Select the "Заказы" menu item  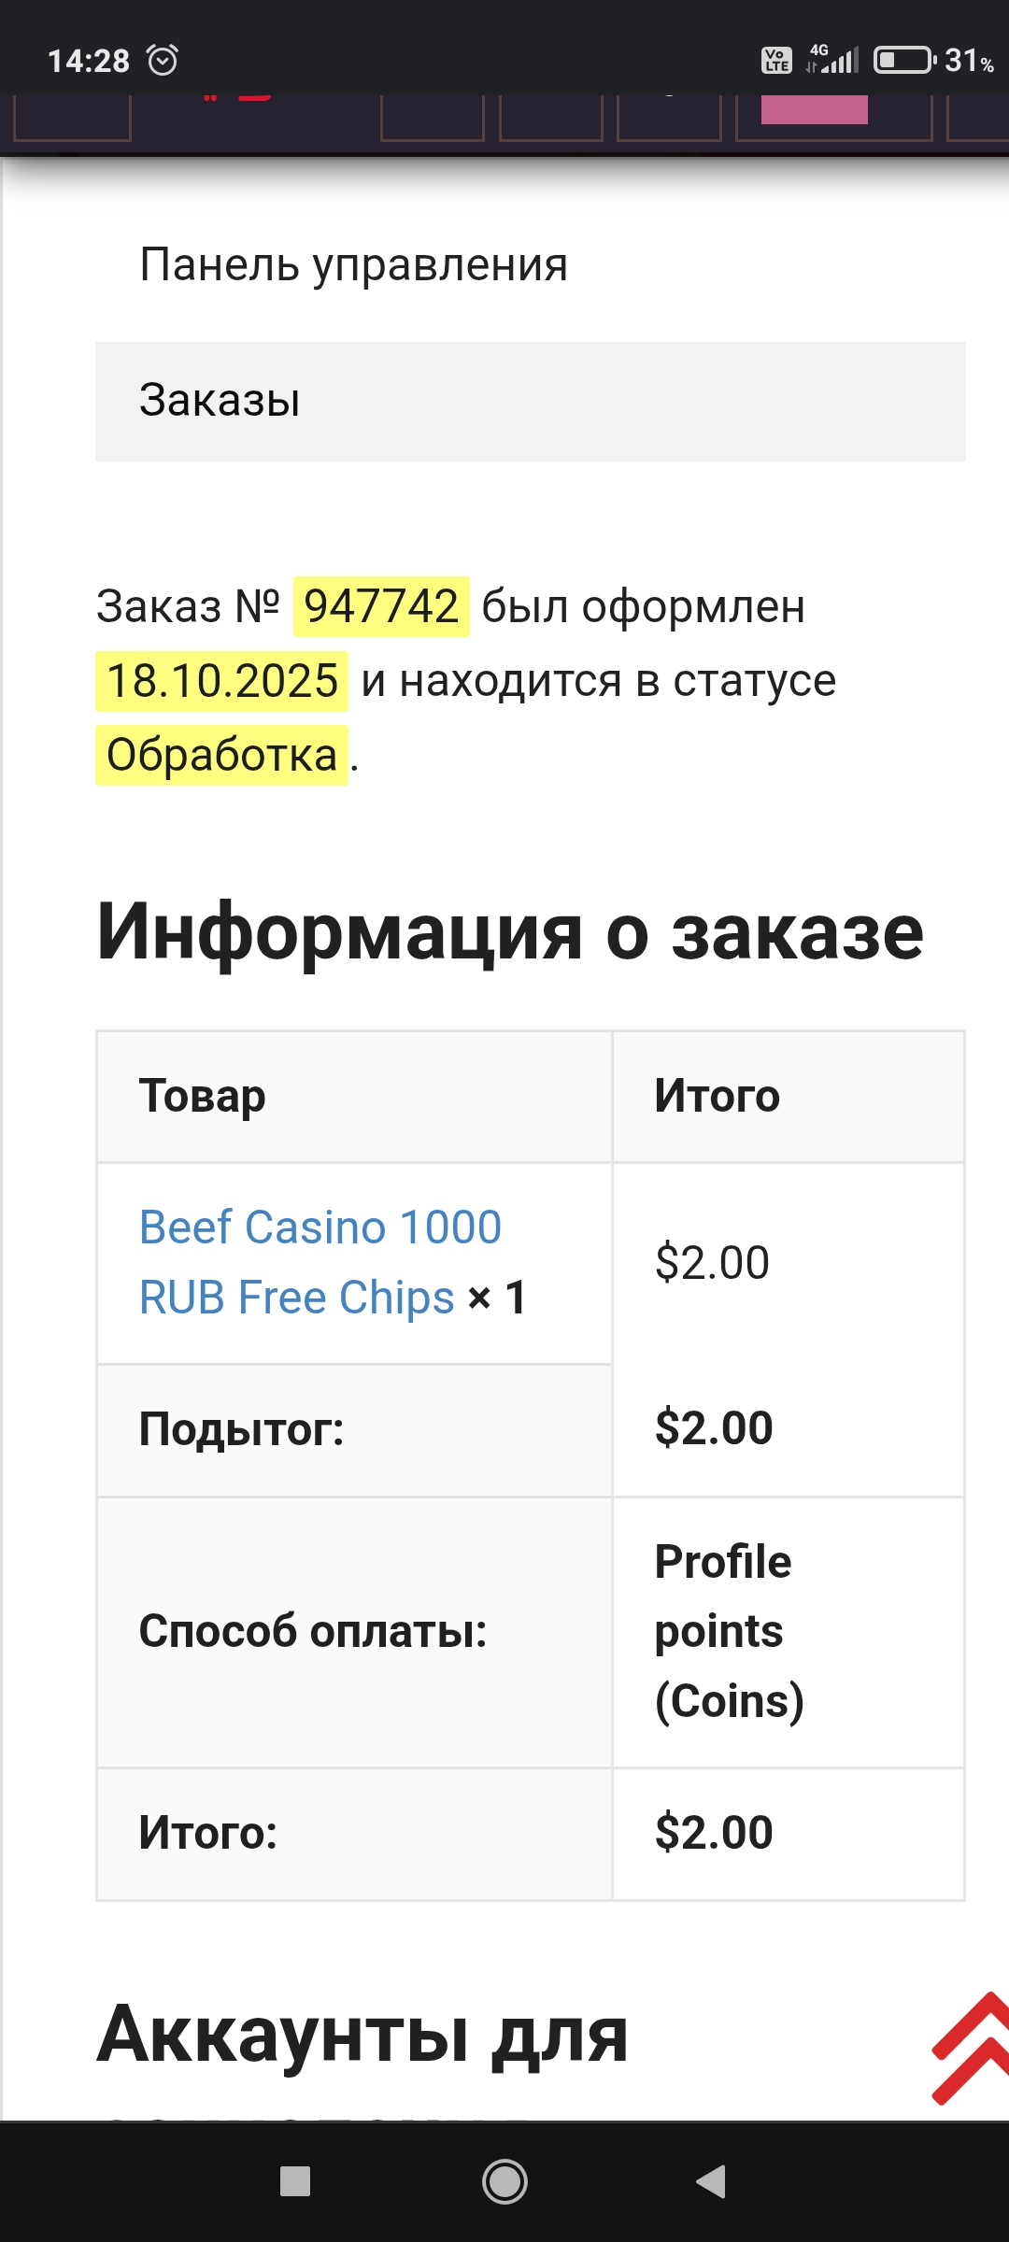click(x=220, y=401)
